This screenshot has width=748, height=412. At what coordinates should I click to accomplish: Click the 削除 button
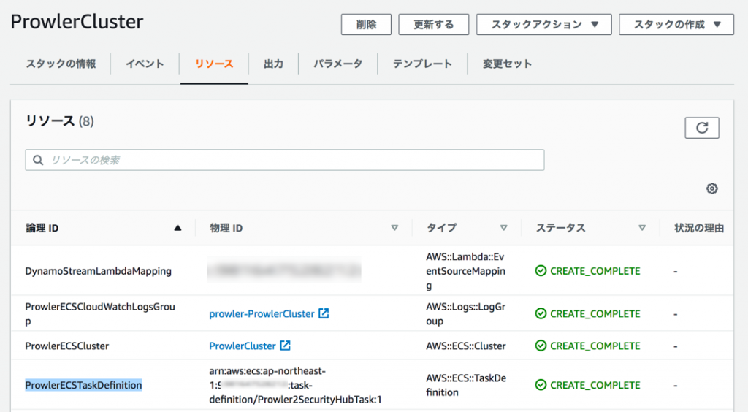[x=366, y=24]
